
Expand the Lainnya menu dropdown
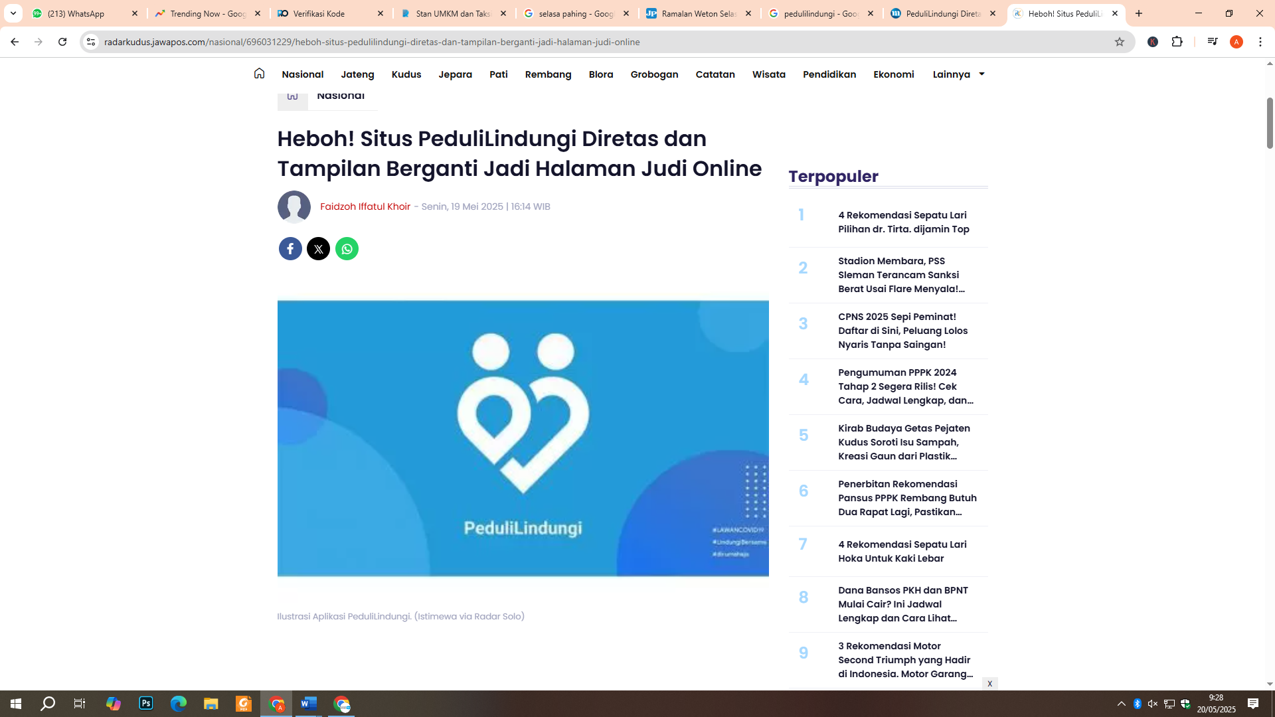point(958,74)
